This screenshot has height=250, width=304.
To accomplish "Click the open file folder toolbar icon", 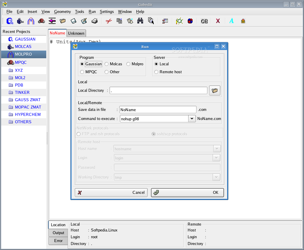I will point(63,21).
